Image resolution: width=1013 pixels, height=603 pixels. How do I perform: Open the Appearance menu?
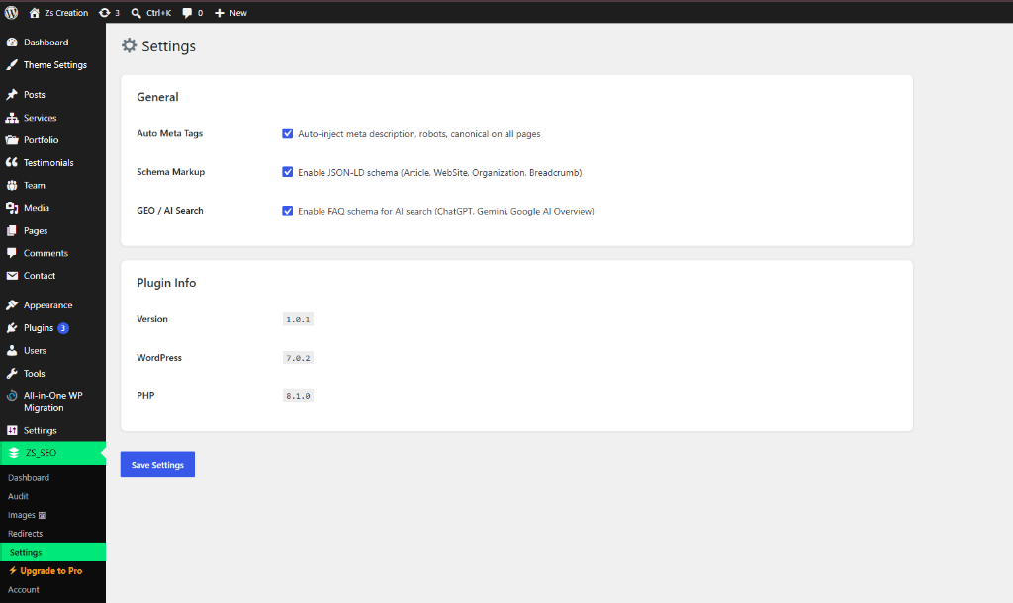pyautogui.click(x=47, y=305)
